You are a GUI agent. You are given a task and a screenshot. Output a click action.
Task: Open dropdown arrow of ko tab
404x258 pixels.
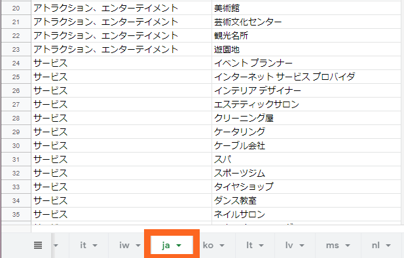(222, 246)
